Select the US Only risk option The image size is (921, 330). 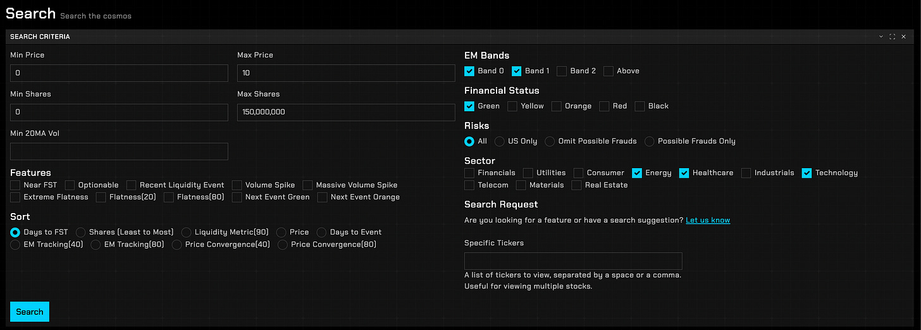click(500, 141)
